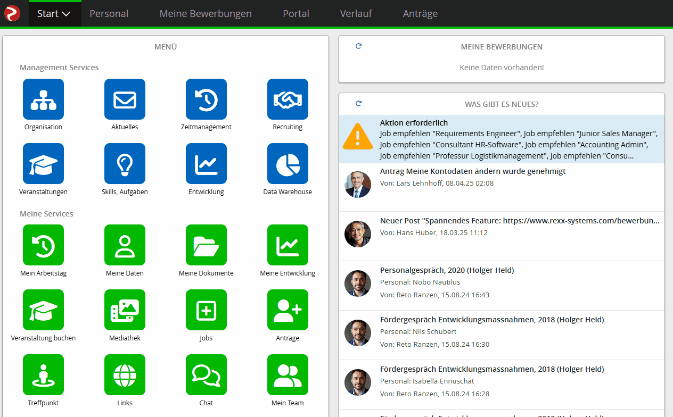Click the MENÜ panel title
This screenshot has width=673, height=417.
coord(166,47)
